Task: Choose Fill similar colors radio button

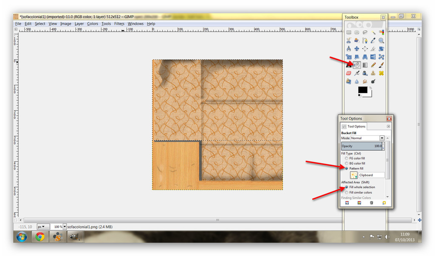Action: pos(347,192)
